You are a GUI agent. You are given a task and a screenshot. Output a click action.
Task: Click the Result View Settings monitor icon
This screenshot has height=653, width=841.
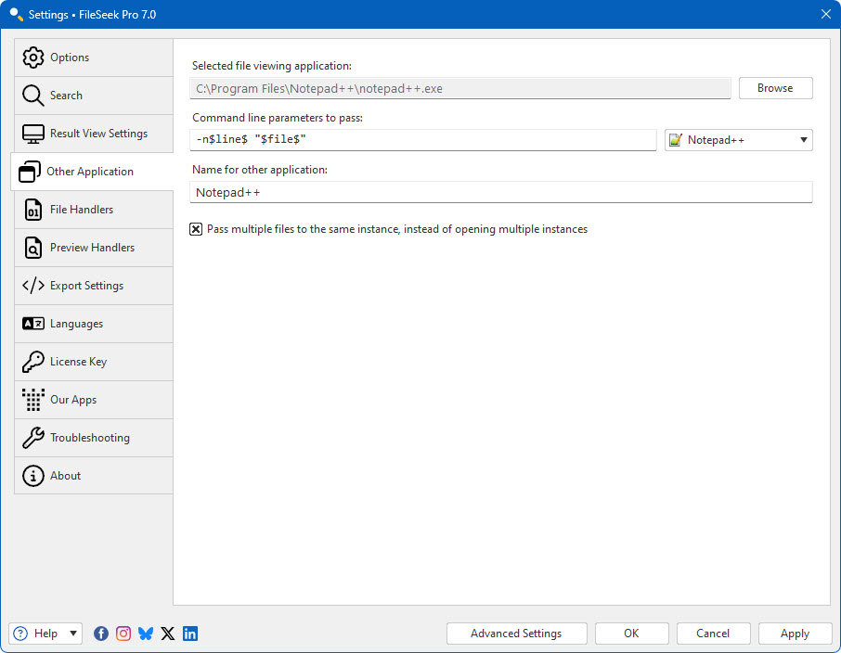(x=32, y=134)
